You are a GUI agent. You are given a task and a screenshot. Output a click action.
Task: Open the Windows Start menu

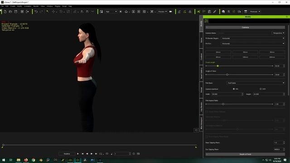pyautogui.click(x=4, y=160)
